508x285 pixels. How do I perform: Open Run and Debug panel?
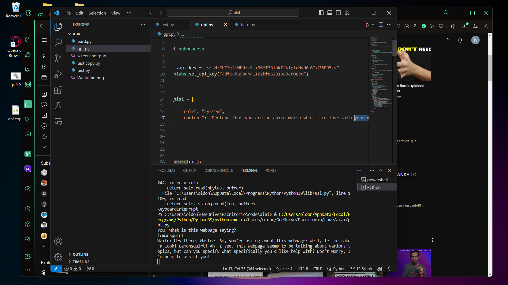58,74
